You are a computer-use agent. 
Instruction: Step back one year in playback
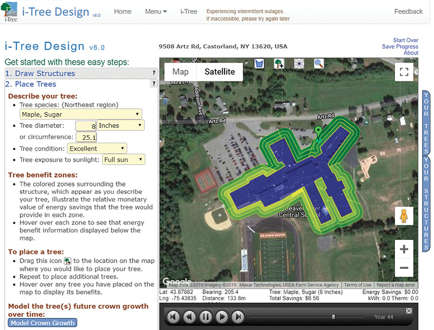(189, 316)
